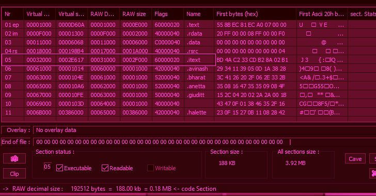
Task: Click the section number 05 field
Action: (48, 167)
